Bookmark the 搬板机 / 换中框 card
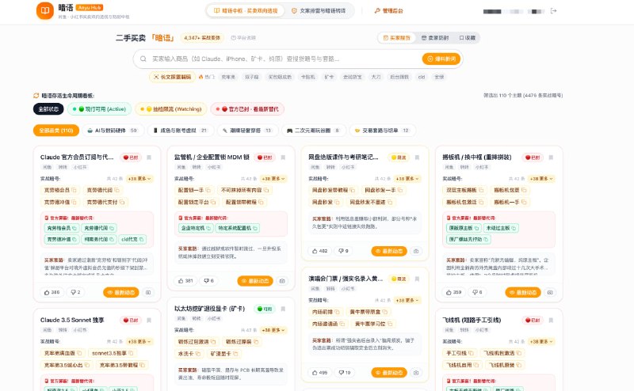 click(x=551, y=158)
